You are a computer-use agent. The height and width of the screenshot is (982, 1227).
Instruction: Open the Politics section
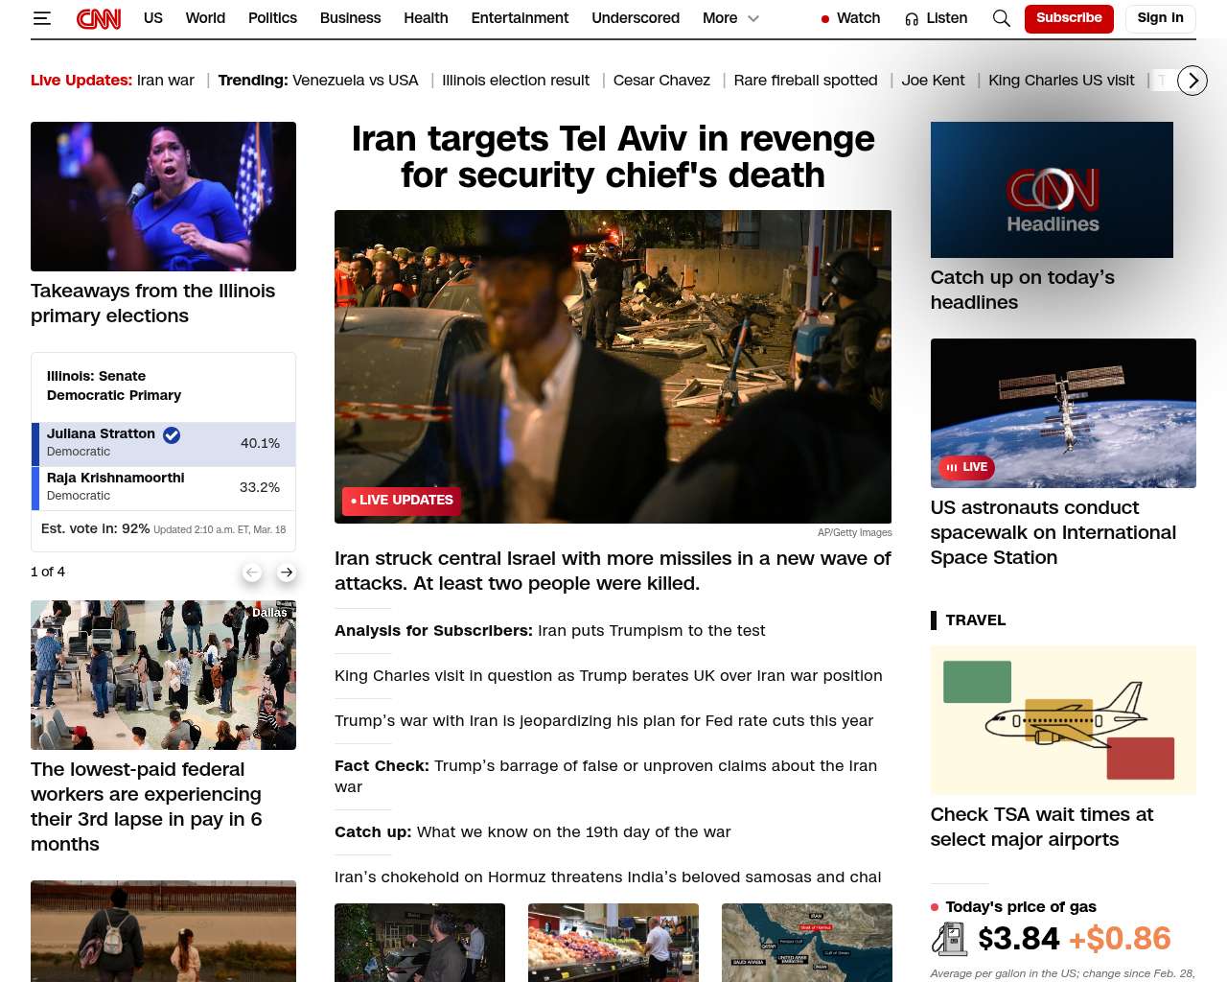click(x=272, y=18)
